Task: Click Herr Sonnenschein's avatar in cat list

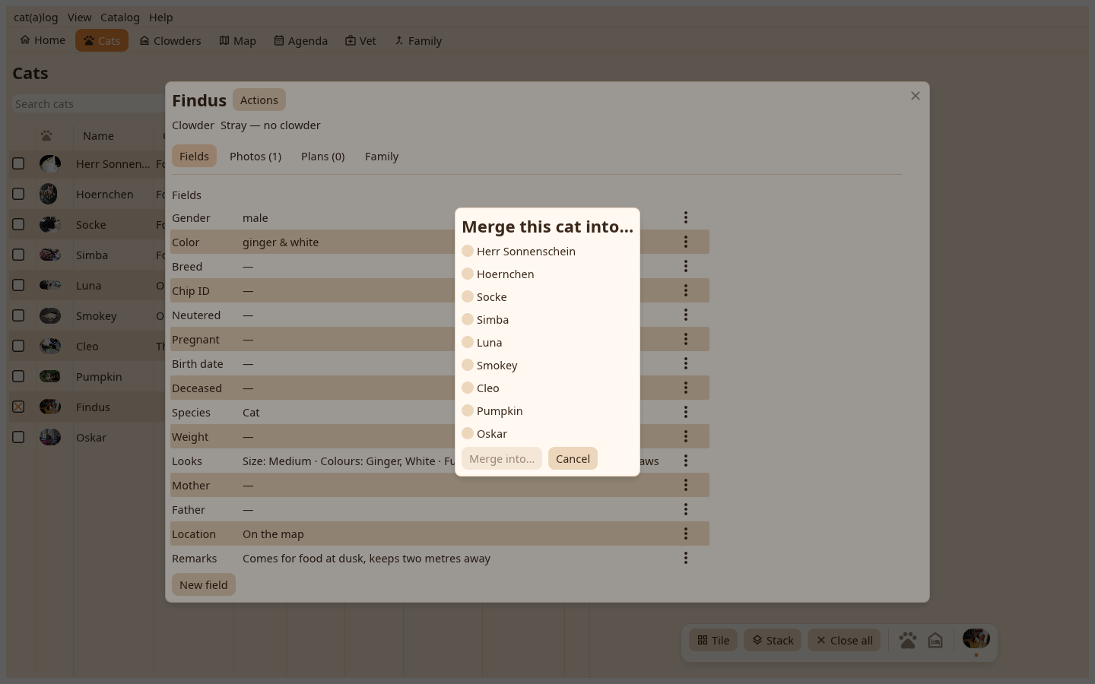Action: click(50, 163)
